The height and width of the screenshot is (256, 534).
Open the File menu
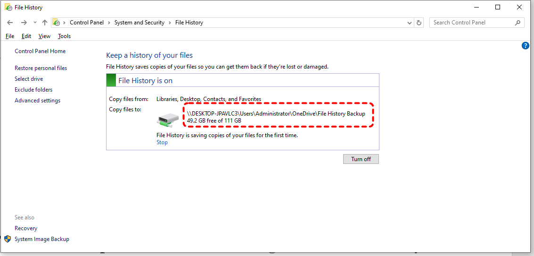10,36
